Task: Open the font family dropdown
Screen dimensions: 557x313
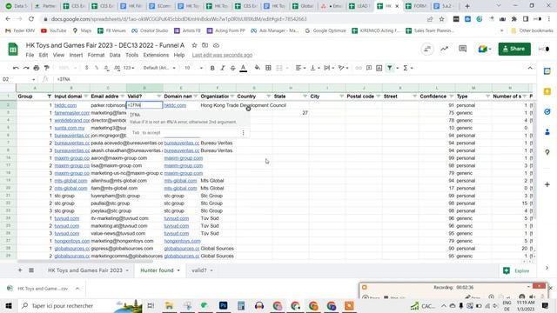Action: click(x=159, y=68)
